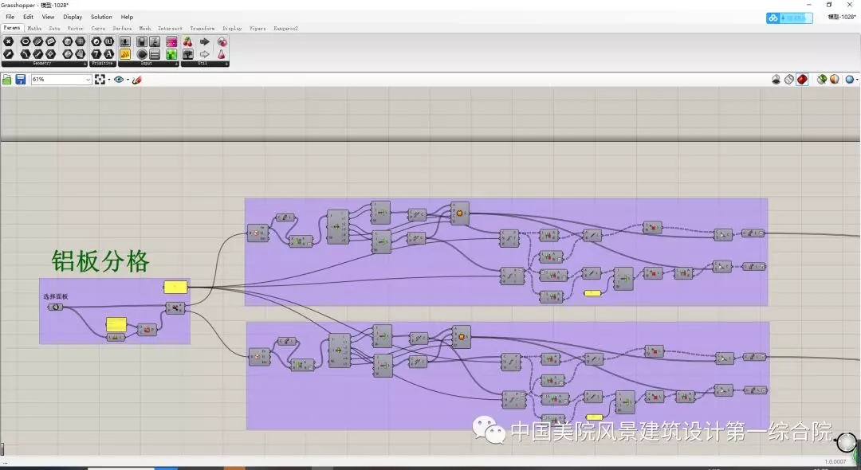861x470 pixels.
Task: Switch to the Params tab
Action: coord(11,28)
